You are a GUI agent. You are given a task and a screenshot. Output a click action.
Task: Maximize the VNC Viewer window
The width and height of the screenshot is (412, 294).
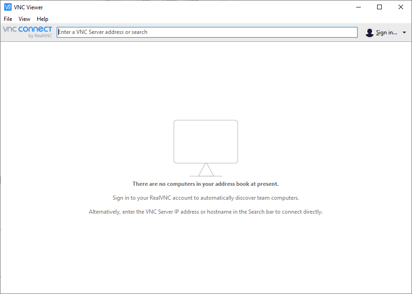click(379, 7)
